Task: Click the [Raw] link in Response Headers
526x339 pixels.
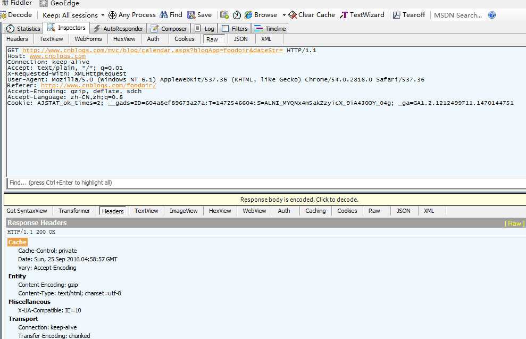Action: (514, 223)
